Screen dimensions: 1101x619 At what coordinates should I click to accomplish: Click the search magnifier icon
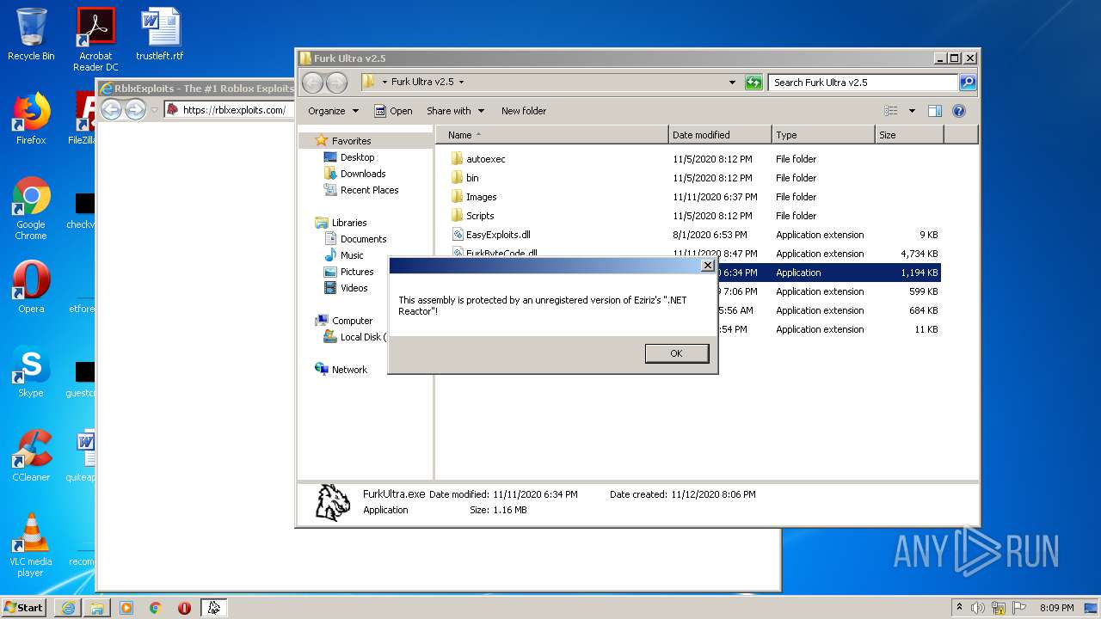pos(968,83)
